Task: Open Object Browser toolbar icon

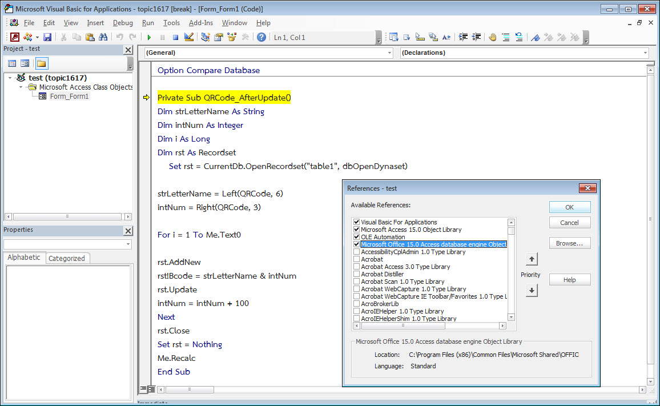Action: pyautogui.click(x=232, y=37)
